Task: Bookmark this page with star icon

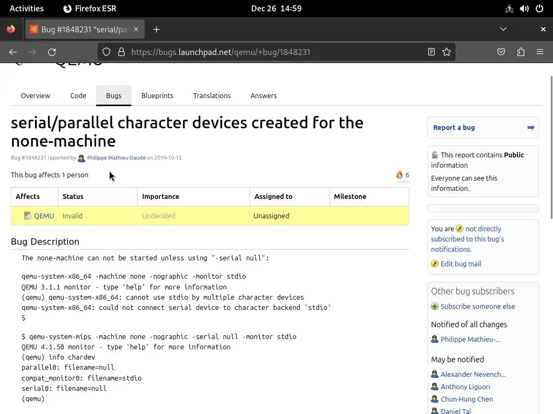Action: click(447, 52)
